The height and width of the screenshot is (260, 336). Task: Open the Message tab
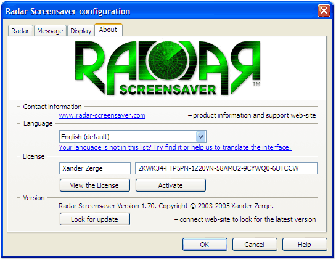[50, 31]
